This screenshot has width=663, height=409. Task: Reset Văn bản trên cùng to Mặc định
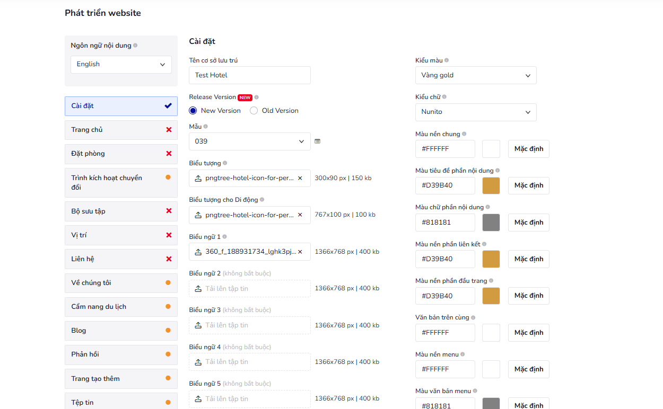coord(529,333)
